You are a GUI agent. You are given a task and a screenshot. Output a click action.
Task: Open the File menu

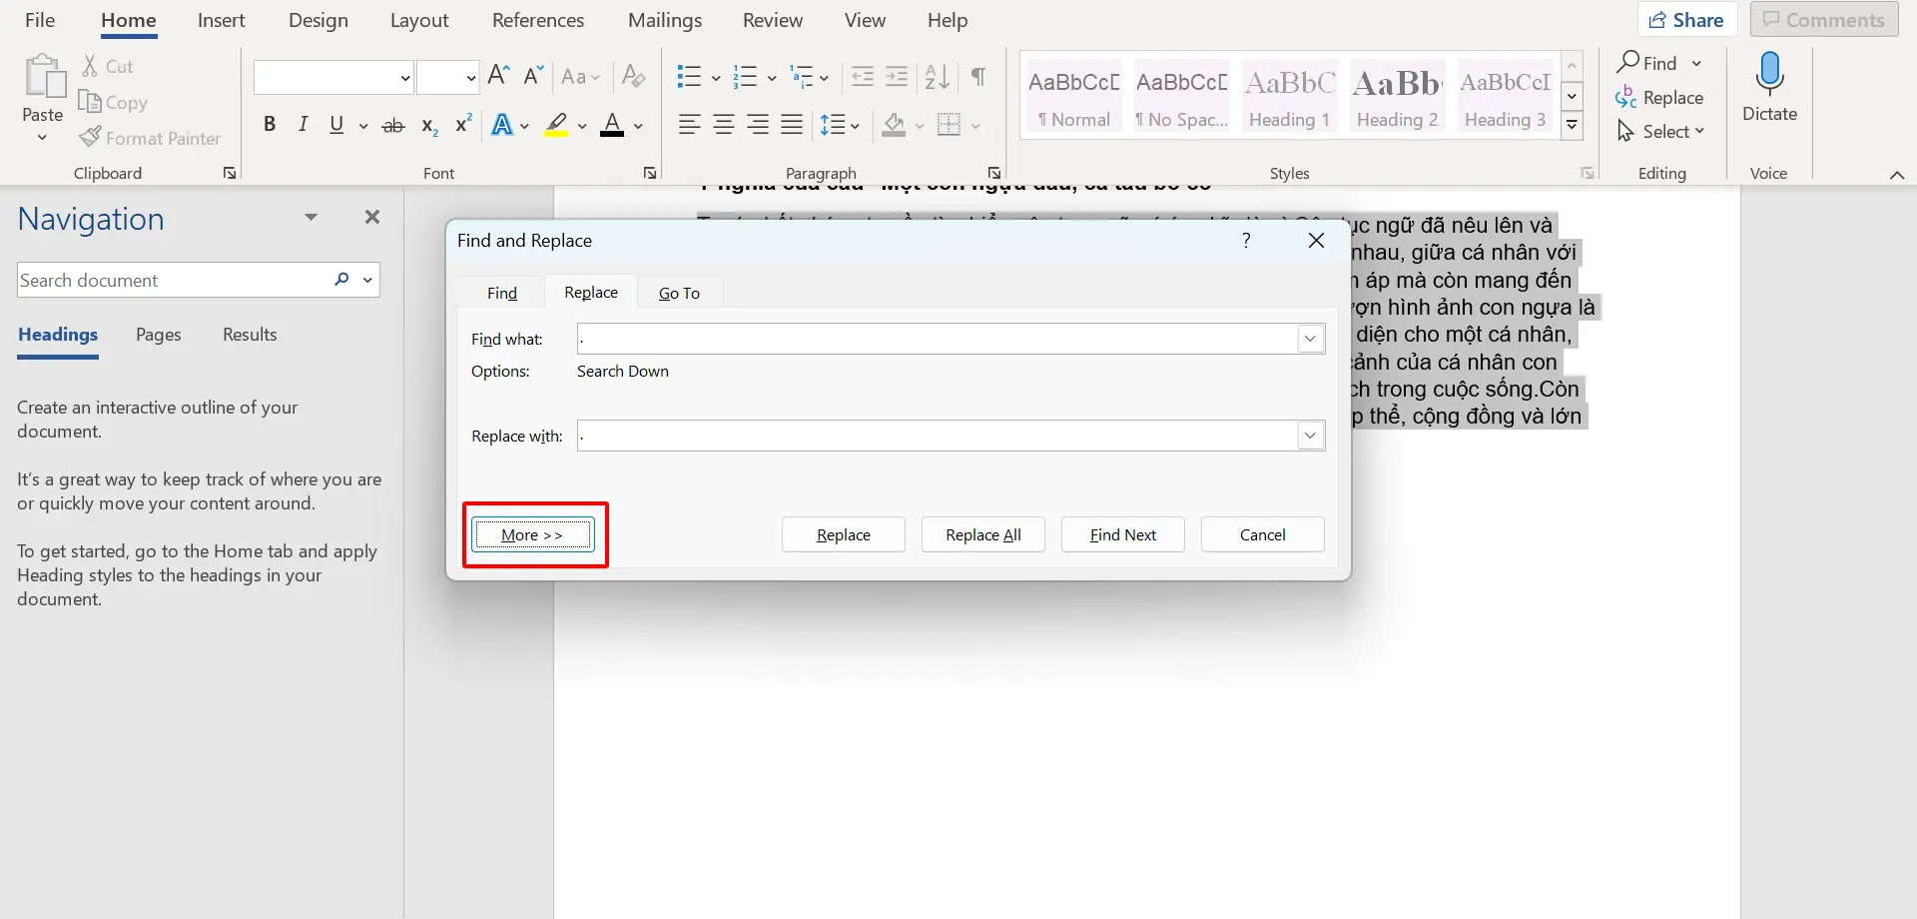click(x=40, y=20)
